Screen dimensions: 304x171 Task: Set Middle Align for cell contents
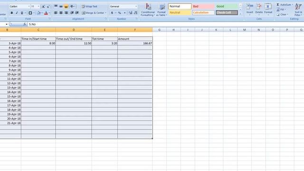tap(61, 6)
